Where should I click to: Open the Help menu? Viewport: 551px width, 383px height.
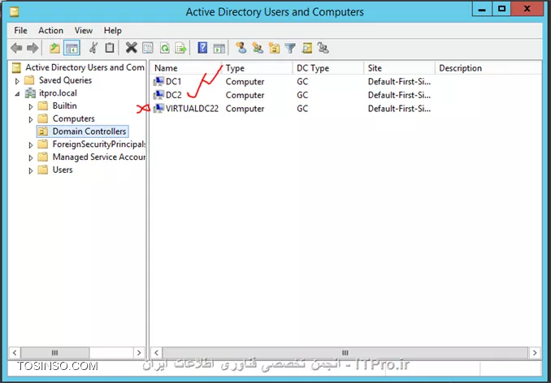(112, 31)
